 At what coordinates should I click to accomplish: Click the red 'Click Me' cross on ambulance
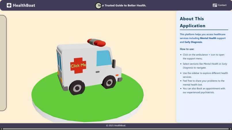pyautogui.click(x=78, y=65)
